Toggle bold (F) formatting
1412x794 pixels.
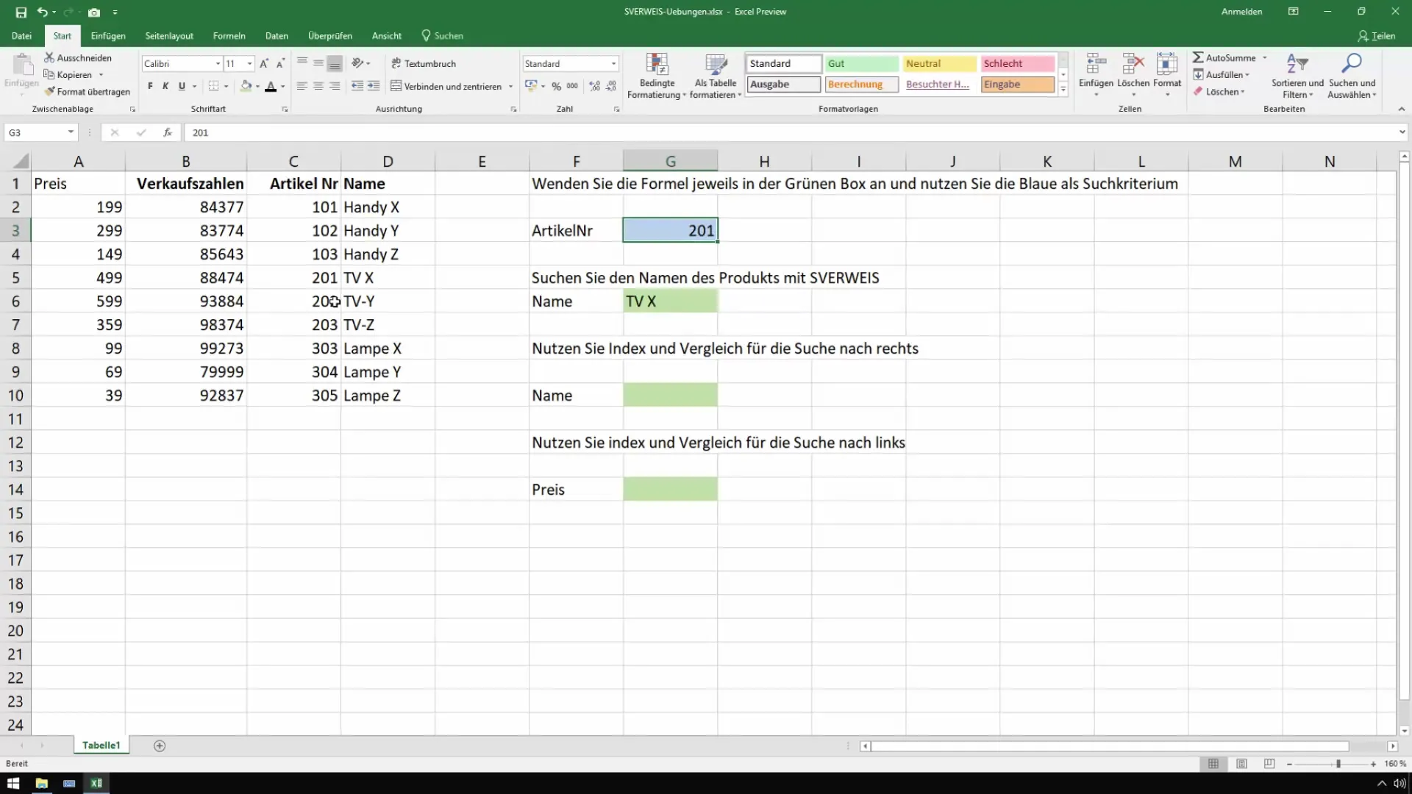coord(150,86)
